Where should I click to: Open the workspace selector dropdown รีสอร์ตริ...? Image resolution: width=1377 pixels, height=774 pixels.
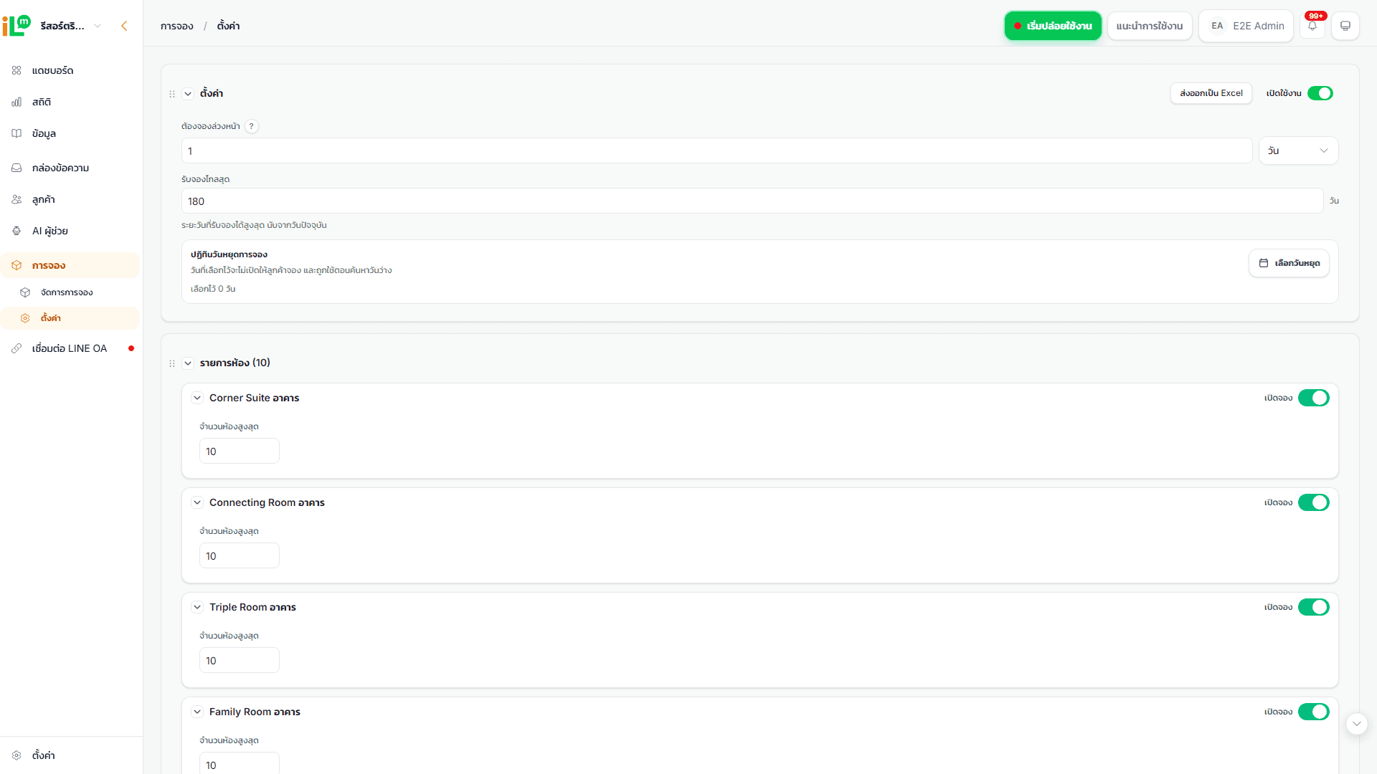click(71, 26)
